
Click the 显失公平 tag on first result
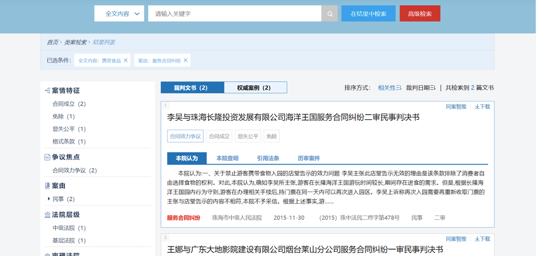click(x=248, y=136)
